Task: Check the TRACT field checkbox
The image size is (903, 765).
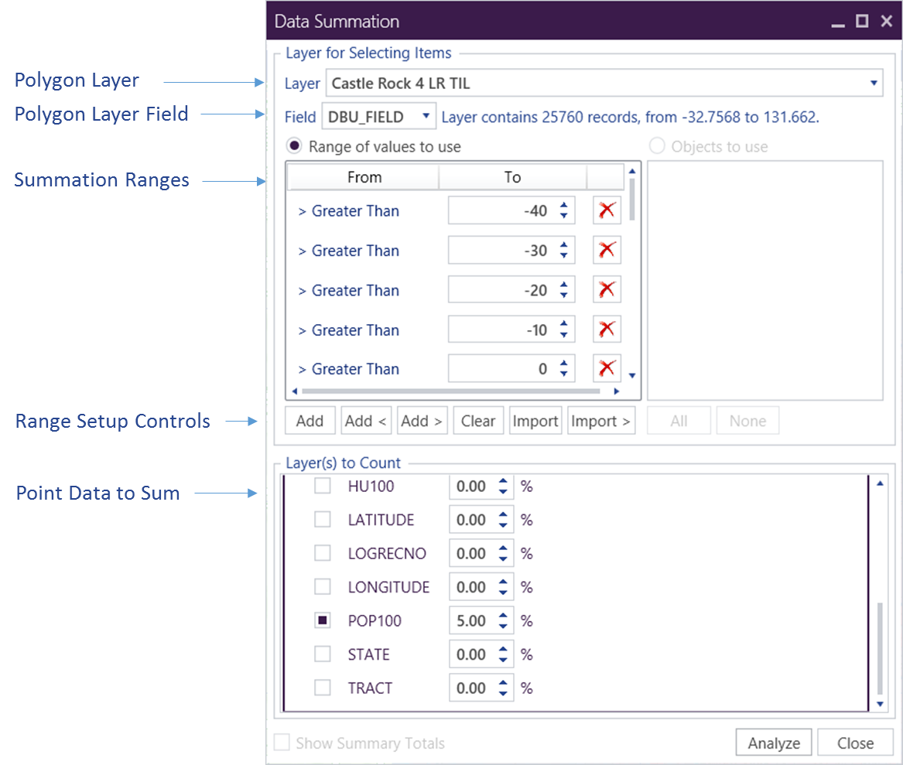Action: click(x=323, y=688)
